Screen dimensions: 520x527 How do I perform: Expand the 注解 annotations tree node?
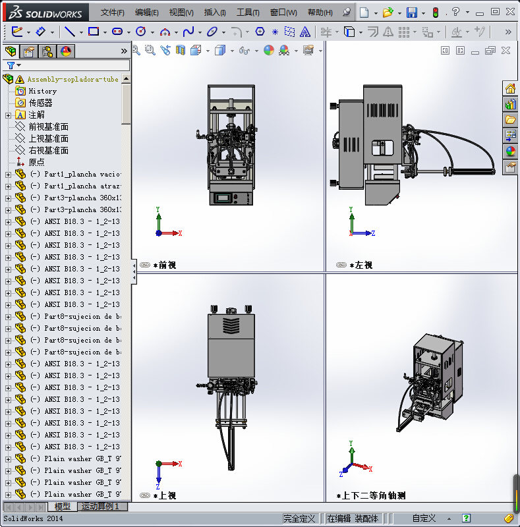(x=8, y=115)
